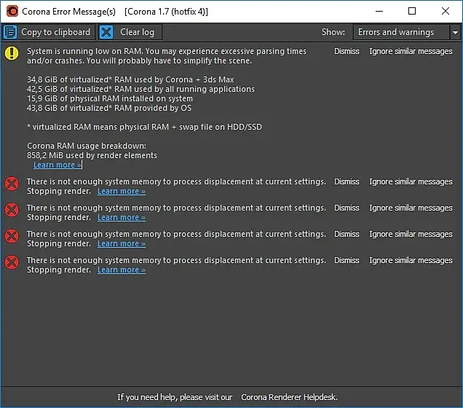Click the 'System is running low on RAM' message
This screenshot has height=408, width=463.
[167, 56]
